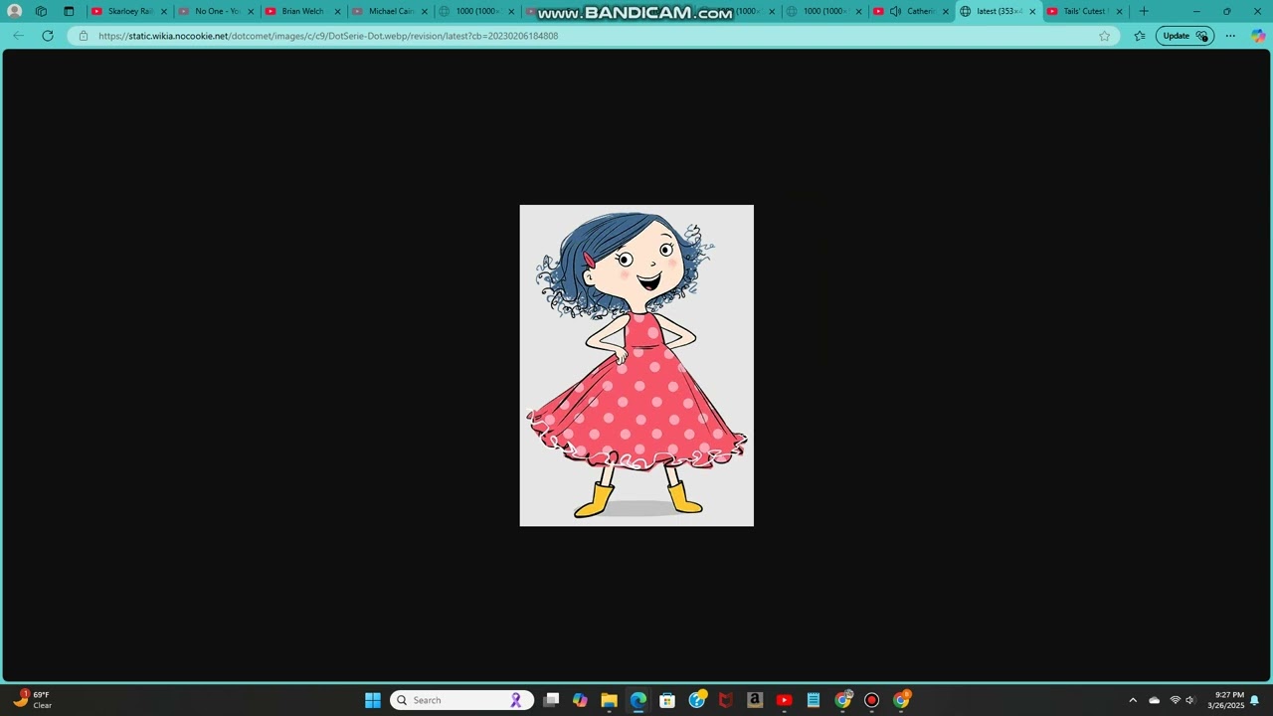Viewport: 1273px width, 716px height.
Task: Open Settings and more ellipsis menu
Action: 1230,36
